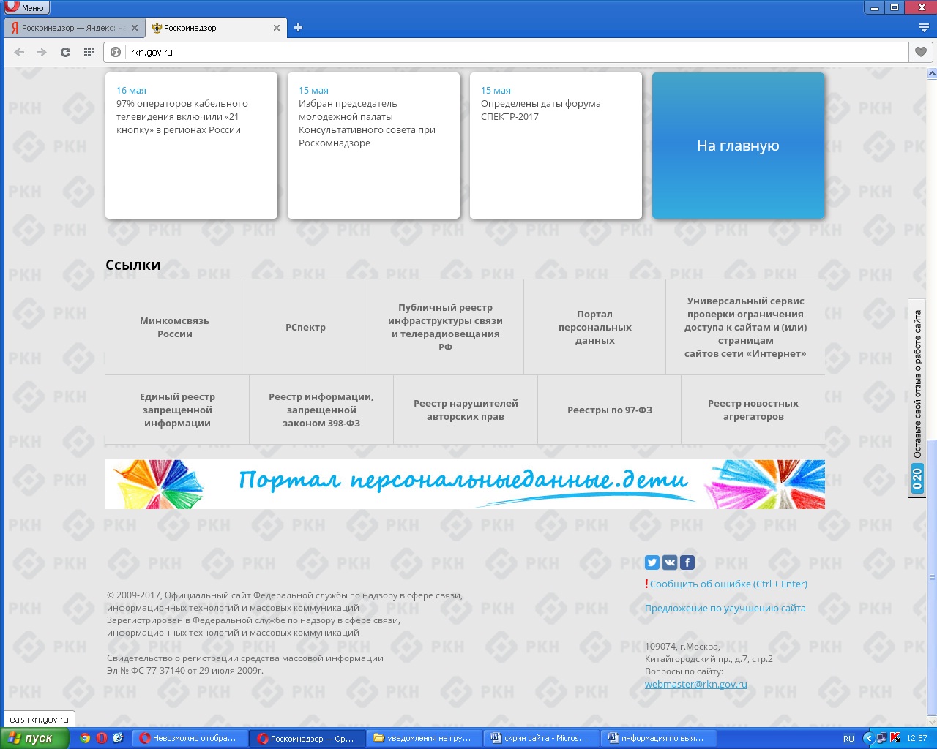
Task: Click the webmaster@rkn.gov.ru email link
Action: [695, 685]
